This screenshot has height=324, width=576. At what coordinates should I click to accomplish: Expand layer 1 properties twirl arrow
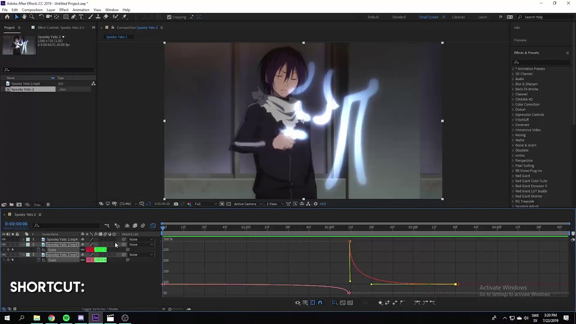[23, 239]
